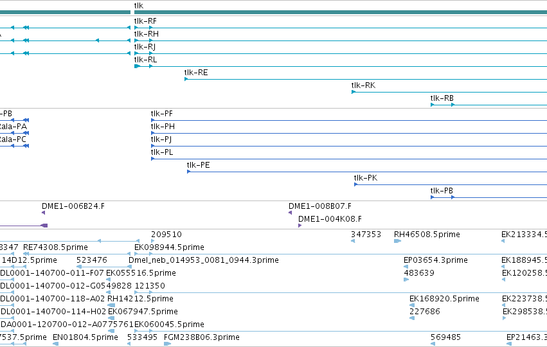
Task: Click the EP03654.3prime EST label
Action: tap(436, 260)
